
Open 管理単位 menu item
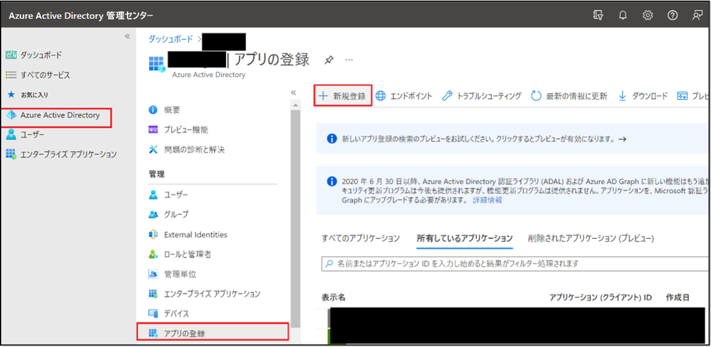tap(172, 274)
